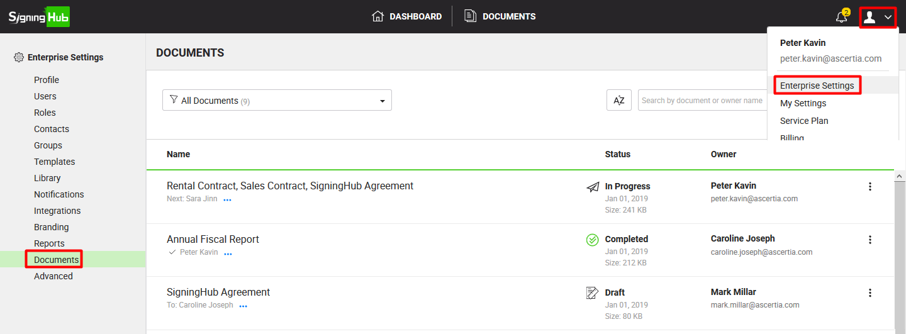
Task: Click the Draft pencil document icon
Action: point(593,292)
